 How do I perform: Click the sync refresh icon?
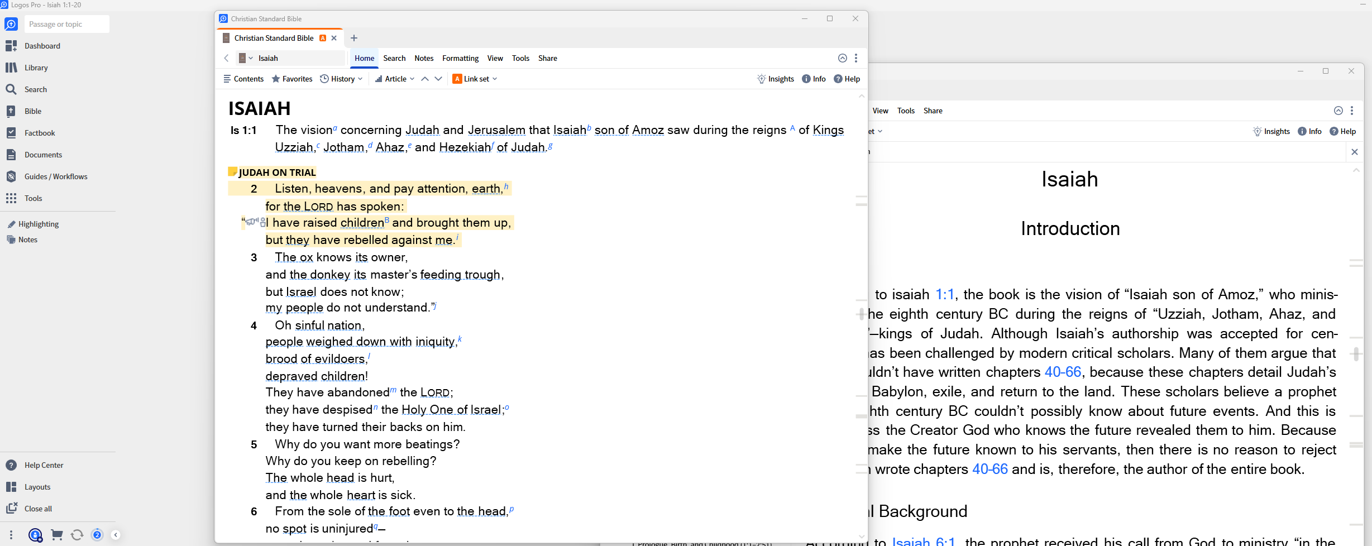77,535
